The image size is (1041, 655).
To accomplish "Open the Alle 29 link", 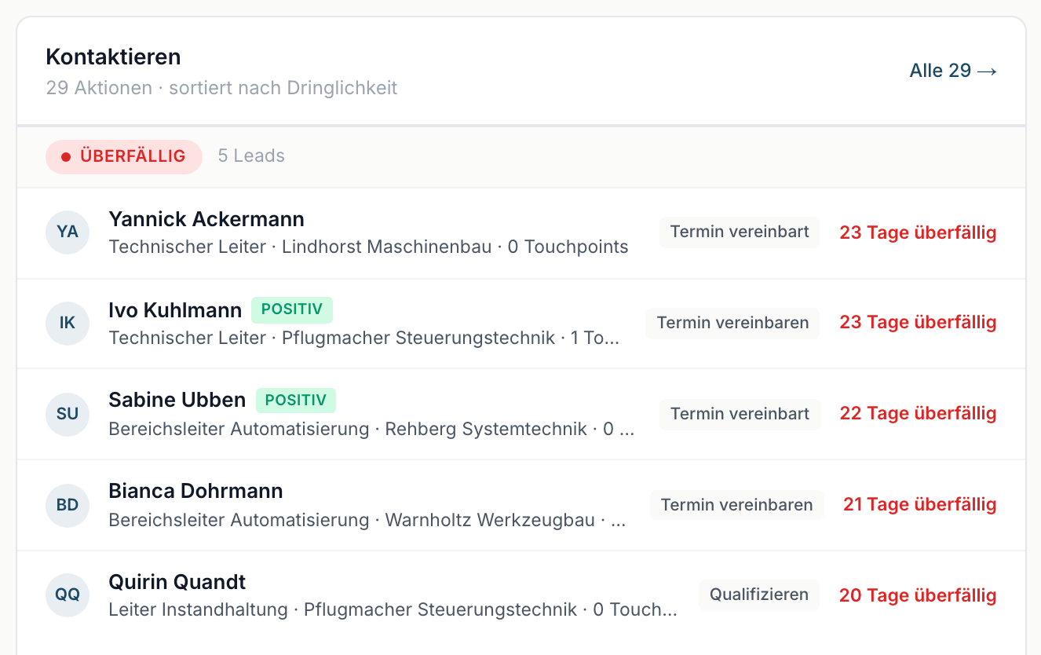I will pos(953,71).
